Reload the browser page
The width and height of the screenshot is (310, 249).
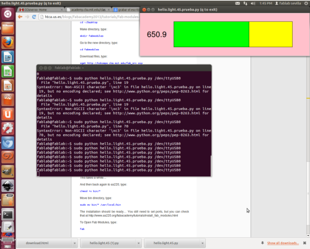[x=34, y=17]
